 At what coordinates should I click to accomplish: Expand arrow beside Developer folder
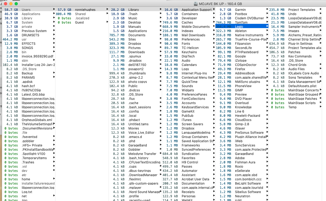click(214, 18)
